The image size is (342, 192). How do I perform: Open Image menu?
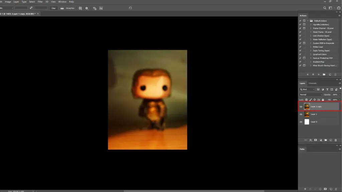(8, 2)
